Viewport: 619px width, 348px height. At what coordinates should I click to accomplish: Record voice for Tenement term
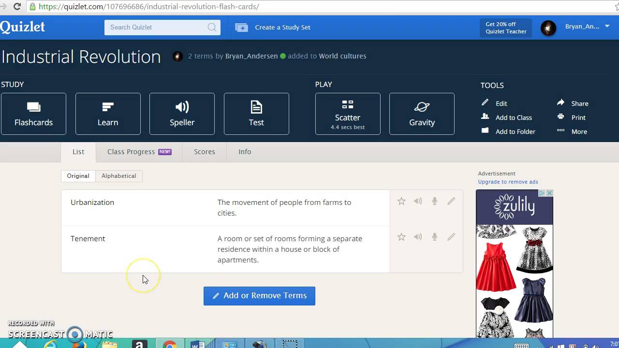pos(435,237)
